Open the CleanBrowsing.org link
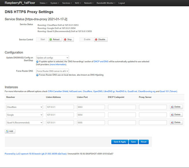189x168 pixels. coord(147,91)
